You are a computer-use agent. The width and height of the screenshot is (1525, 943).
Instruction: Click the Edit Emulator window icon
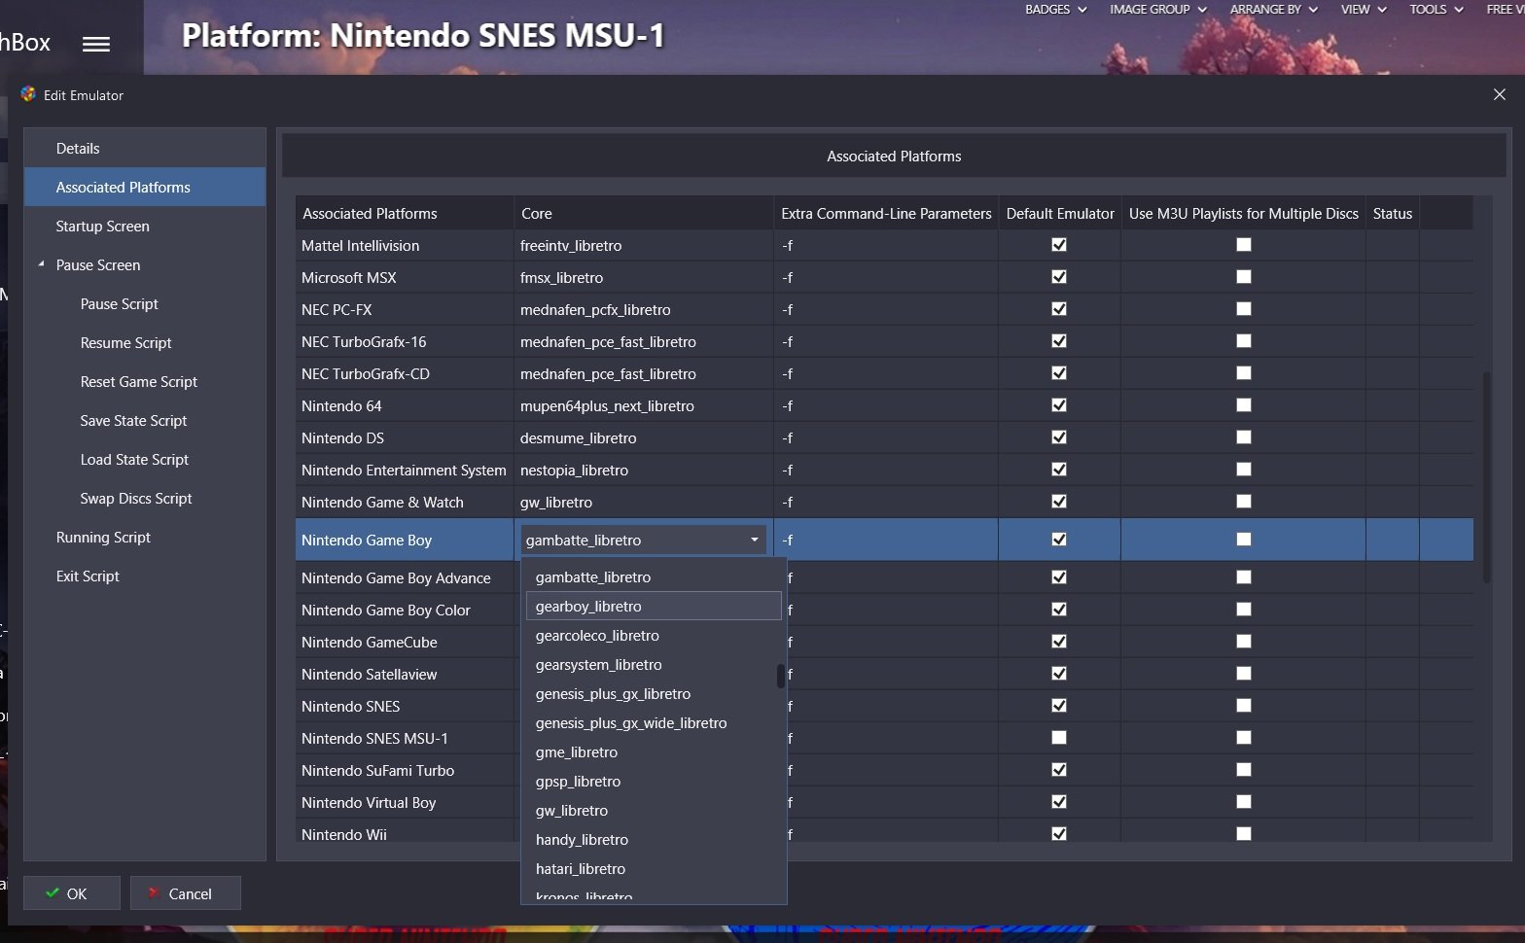28,94
